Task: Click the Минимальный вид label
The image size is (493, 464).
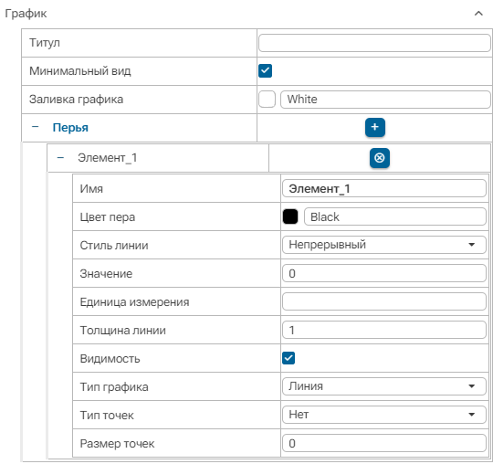Action: click(79, 71)
